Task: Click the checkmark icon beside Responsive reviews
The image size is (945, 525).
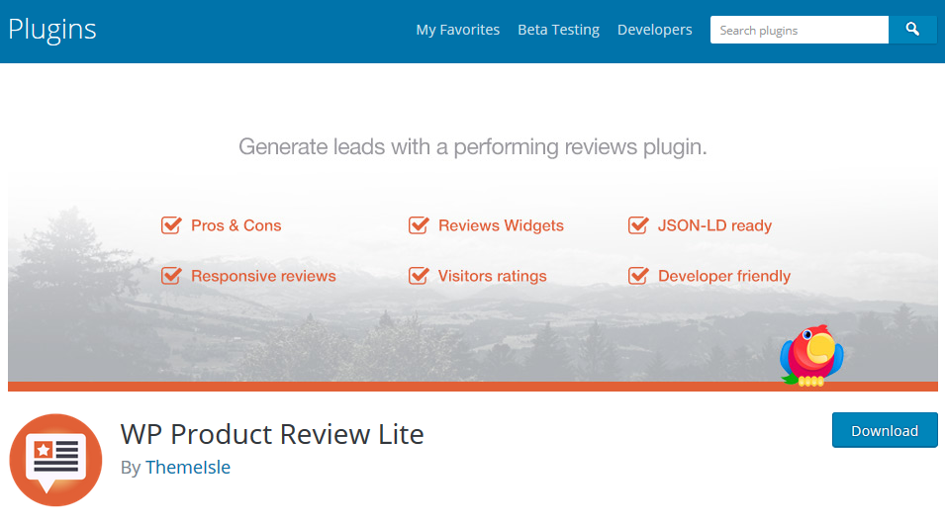Action: (x=171, y=276)
